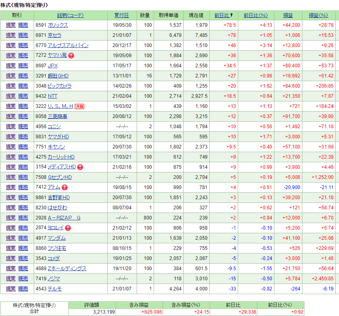This screenshot has width=339, height=316.
Task: Click 現買 in the NTT row
Action: (11, 96)
